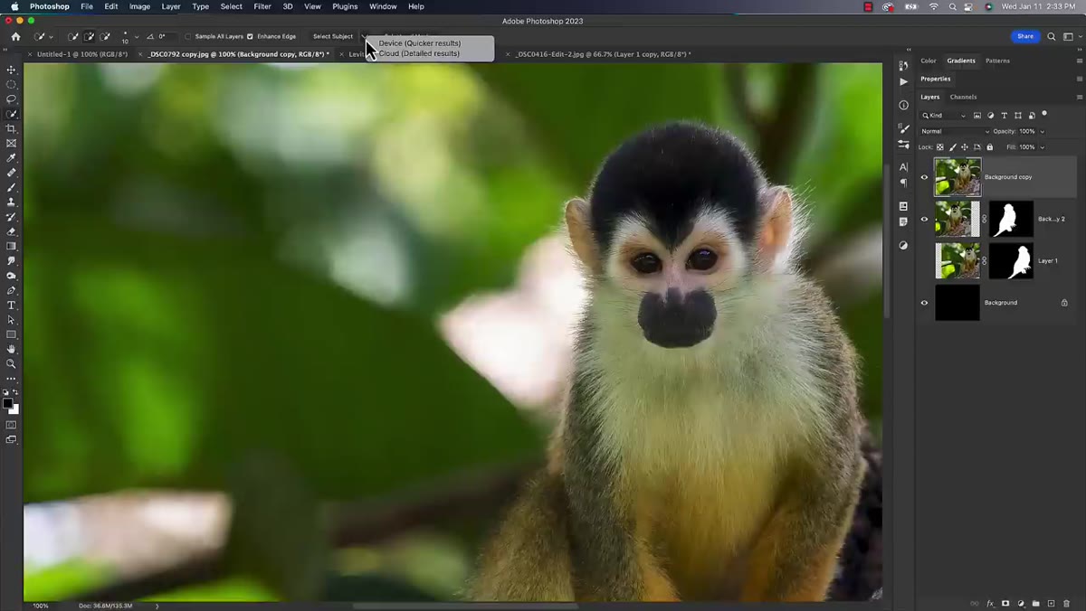
Task: Select the Zoom tool
Action: coord(12,363)
